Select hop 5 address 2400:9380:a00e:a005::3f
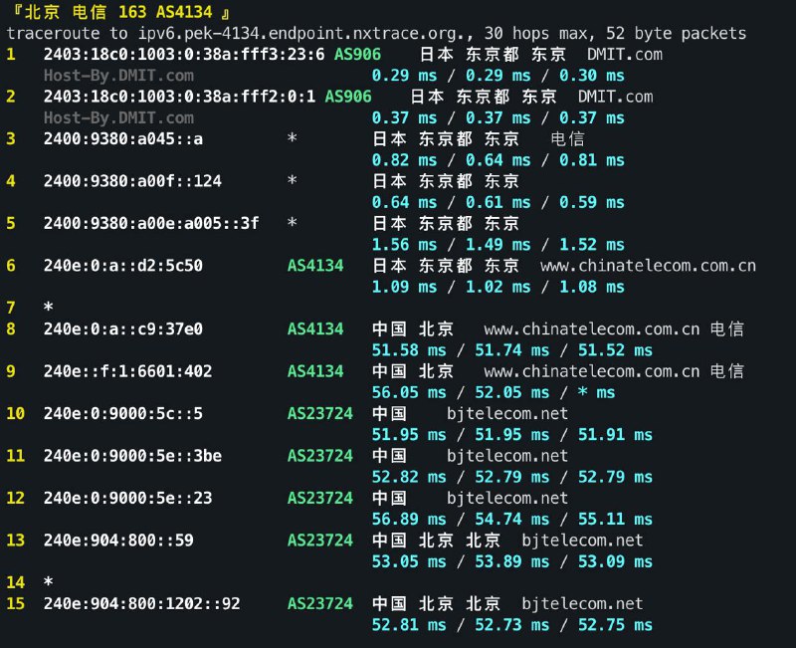 (151, 223)
